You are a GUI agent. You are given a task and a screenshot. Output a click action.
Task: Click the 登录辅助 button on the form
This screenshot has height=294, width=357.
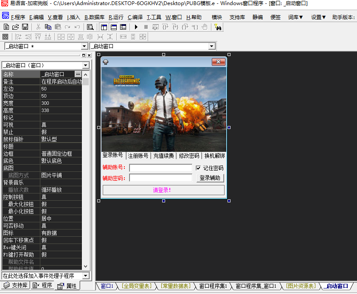[x=210, y=178]
